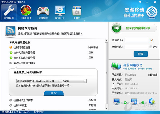Close the broadband assistant window
Image resolution: width=160 pixels, height=114 pixels.
pyautogui.click(x=155, y=2)
